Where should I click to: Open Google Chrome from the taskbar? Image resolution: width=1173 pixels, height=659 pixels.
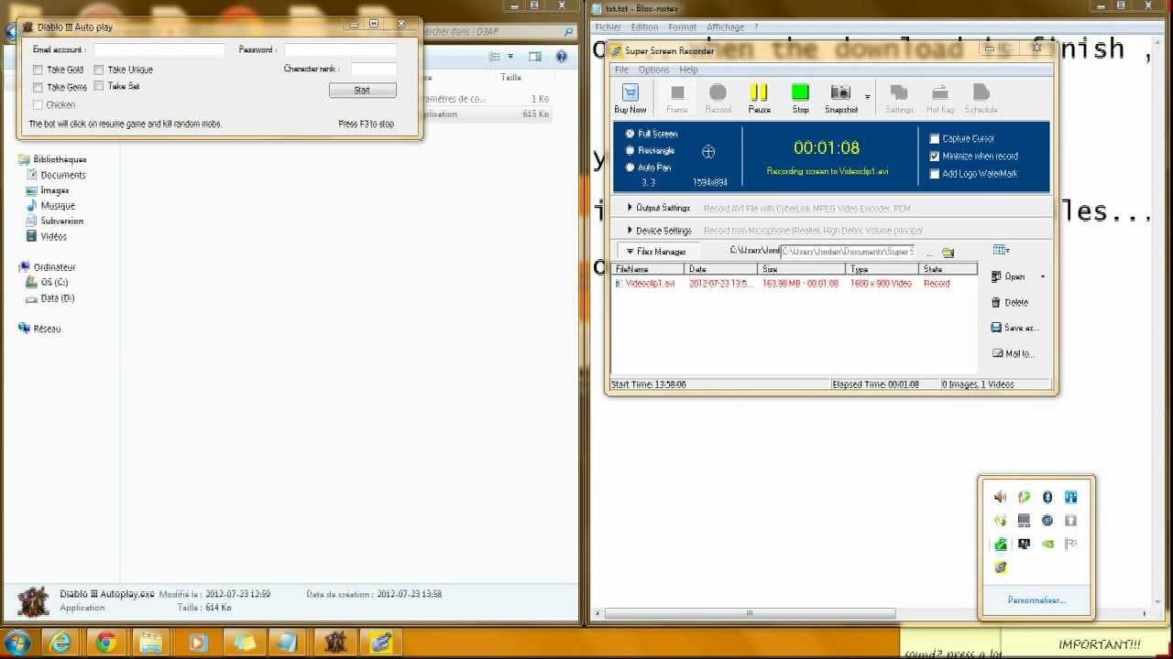pyautogui.click(x=106, y=642)
